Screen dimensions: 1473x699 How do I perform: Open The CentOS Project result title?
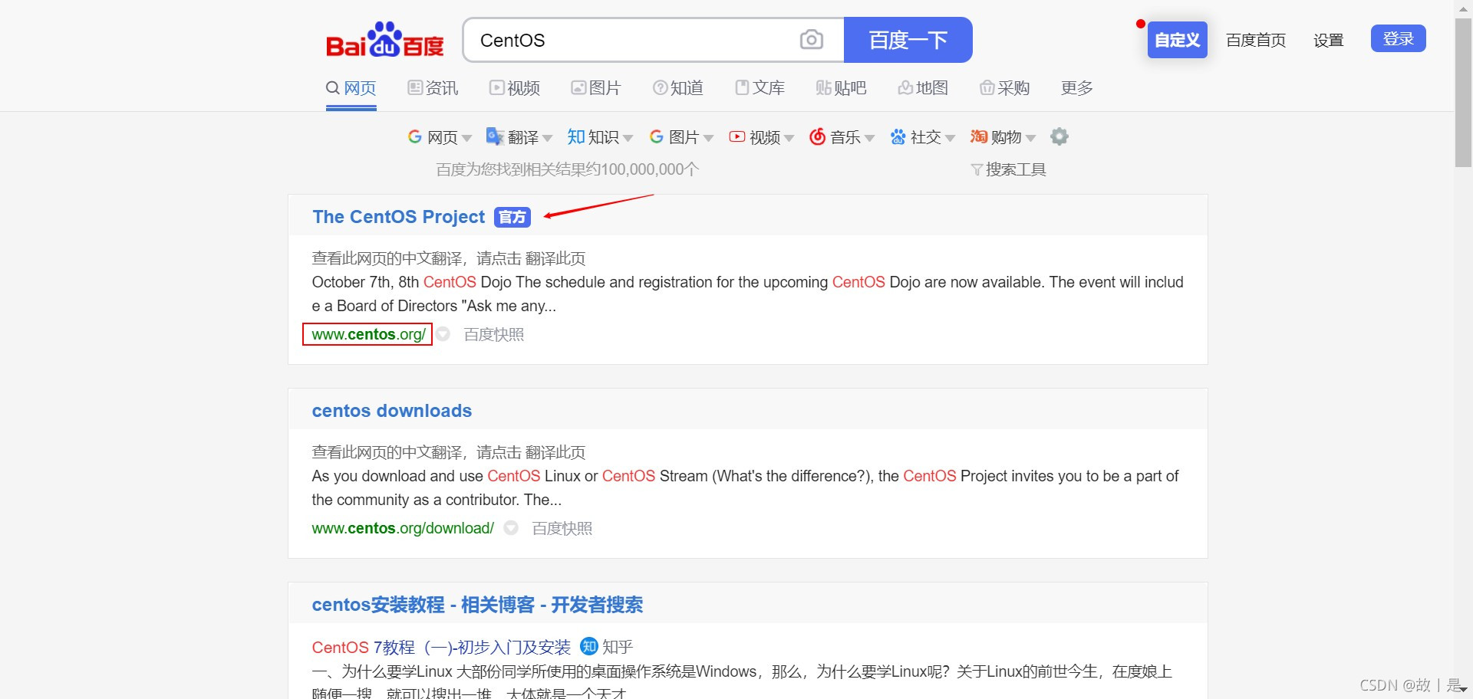(x=399, y=217)
